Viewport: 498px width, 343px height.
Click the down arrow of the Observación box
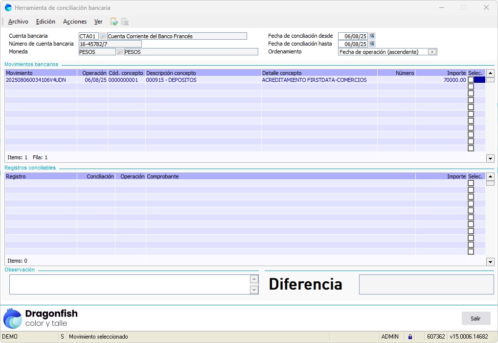pyautogui.click(x=254, y=290)
